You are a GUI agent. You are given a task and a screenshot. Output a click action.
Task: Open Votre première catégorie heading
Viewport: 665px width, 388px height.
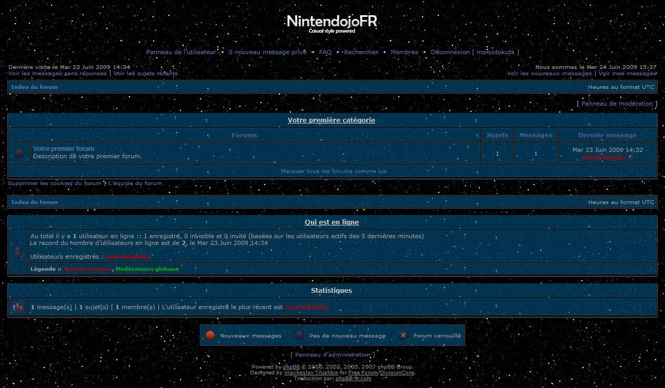coord(331,120)
